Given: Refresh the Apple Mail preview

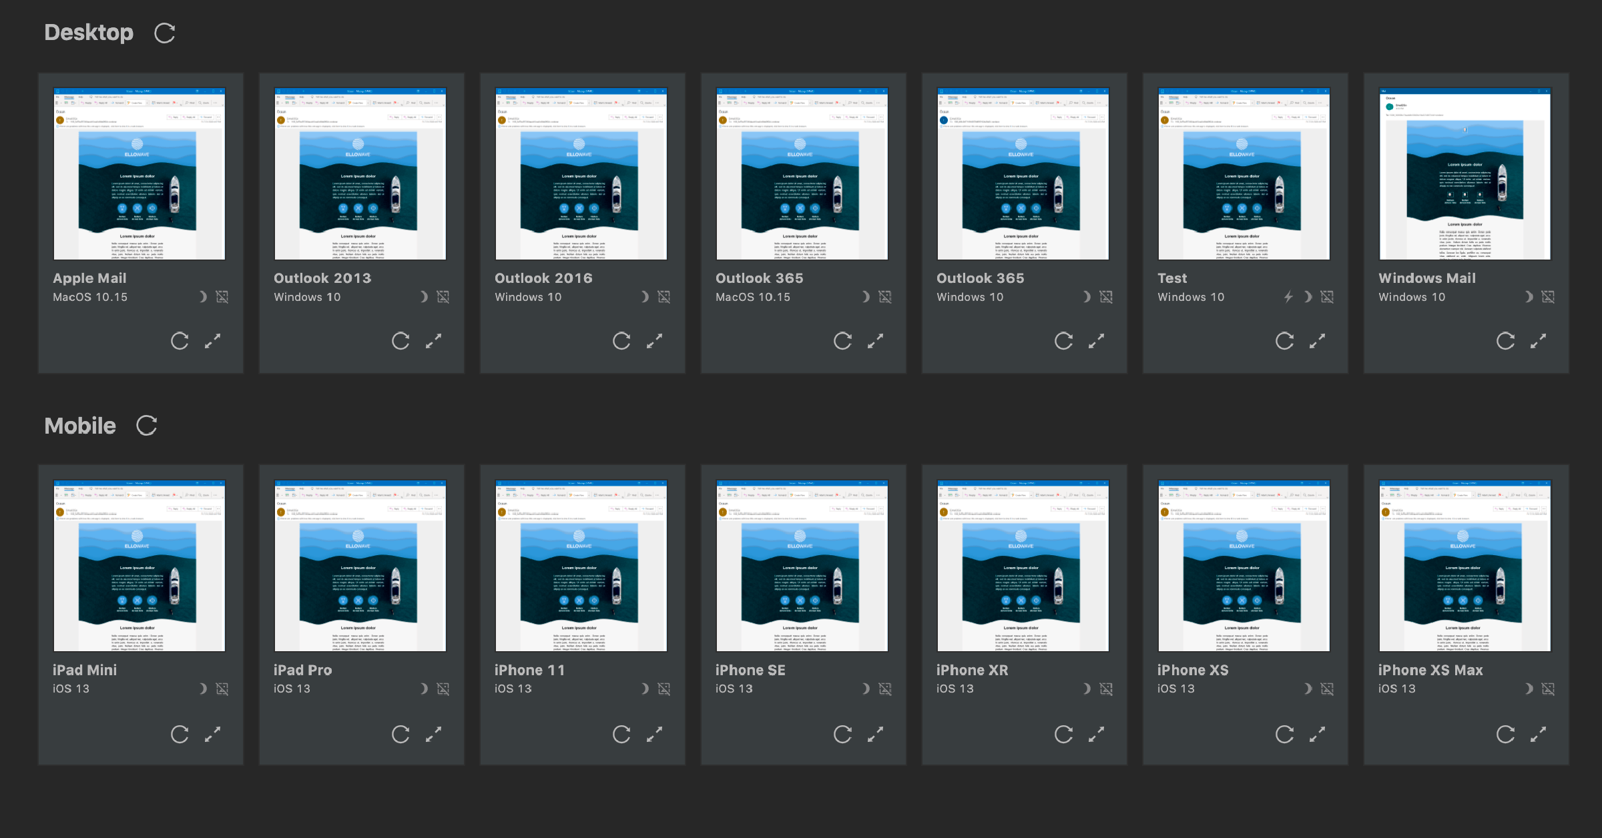Looking at the screenshot, I should (180, 341).
